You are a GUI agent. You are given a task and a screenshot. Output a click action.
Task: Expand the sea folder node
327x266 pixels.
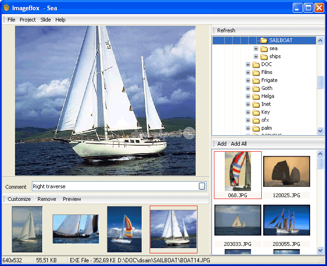coord(256,49)
